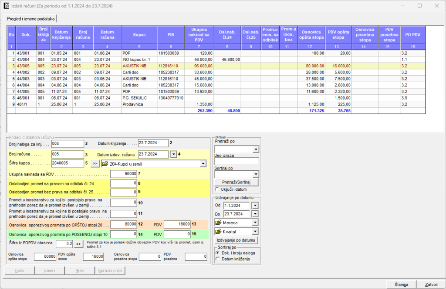446x289 pixels.
Task: Click the folder icon next to Meseca
Action: (x=219, y=223)
